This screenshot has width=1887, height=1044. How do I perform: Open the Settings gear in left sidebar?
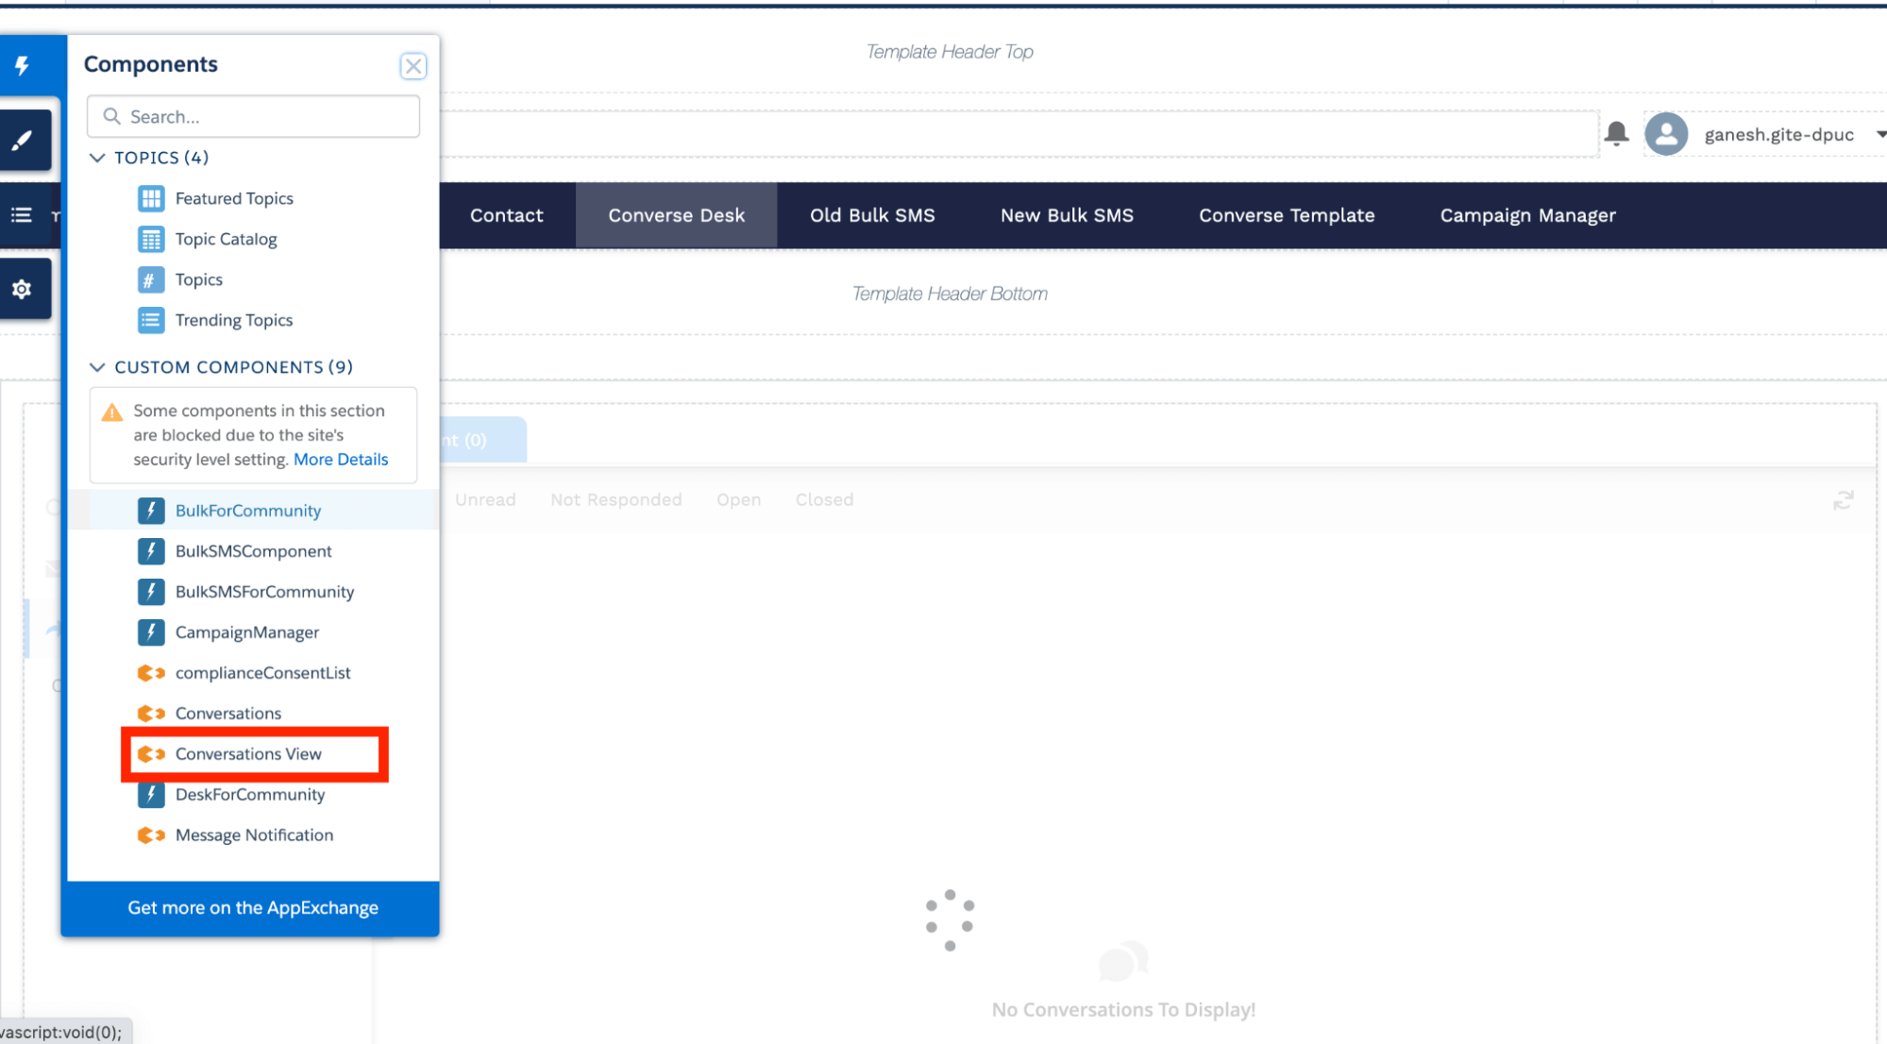coord(21,289)
